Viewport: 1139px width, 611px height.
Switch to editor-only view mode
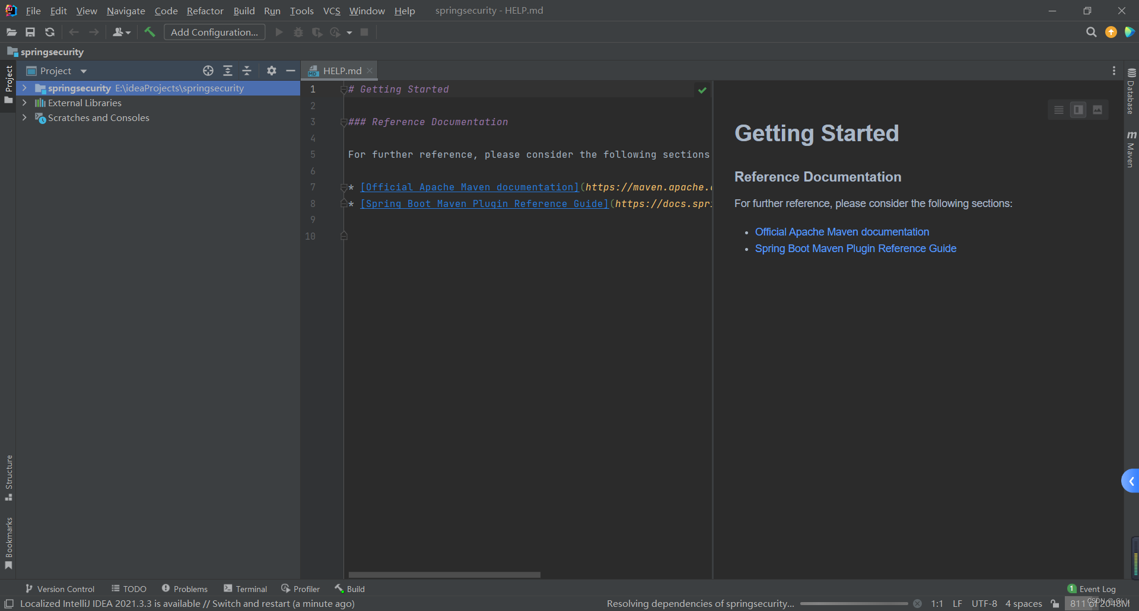click(1059, 110)
